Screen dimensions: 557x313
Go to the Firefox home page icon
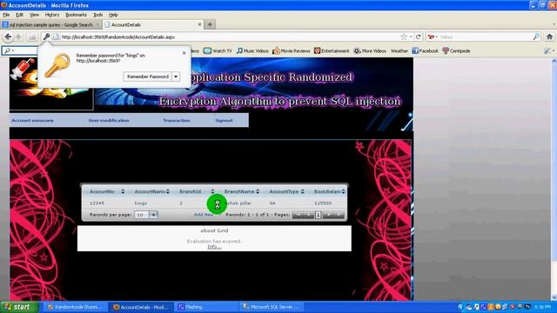tap(549, 37)
